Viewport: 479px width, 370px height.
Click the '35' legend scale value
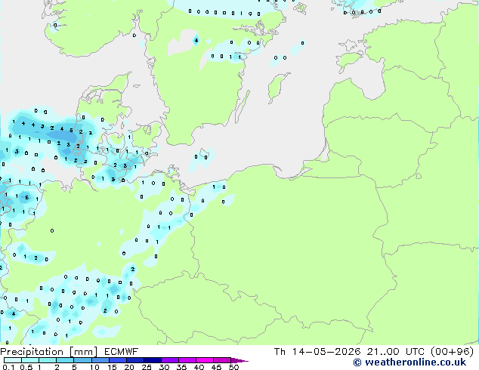pos(181,367)
